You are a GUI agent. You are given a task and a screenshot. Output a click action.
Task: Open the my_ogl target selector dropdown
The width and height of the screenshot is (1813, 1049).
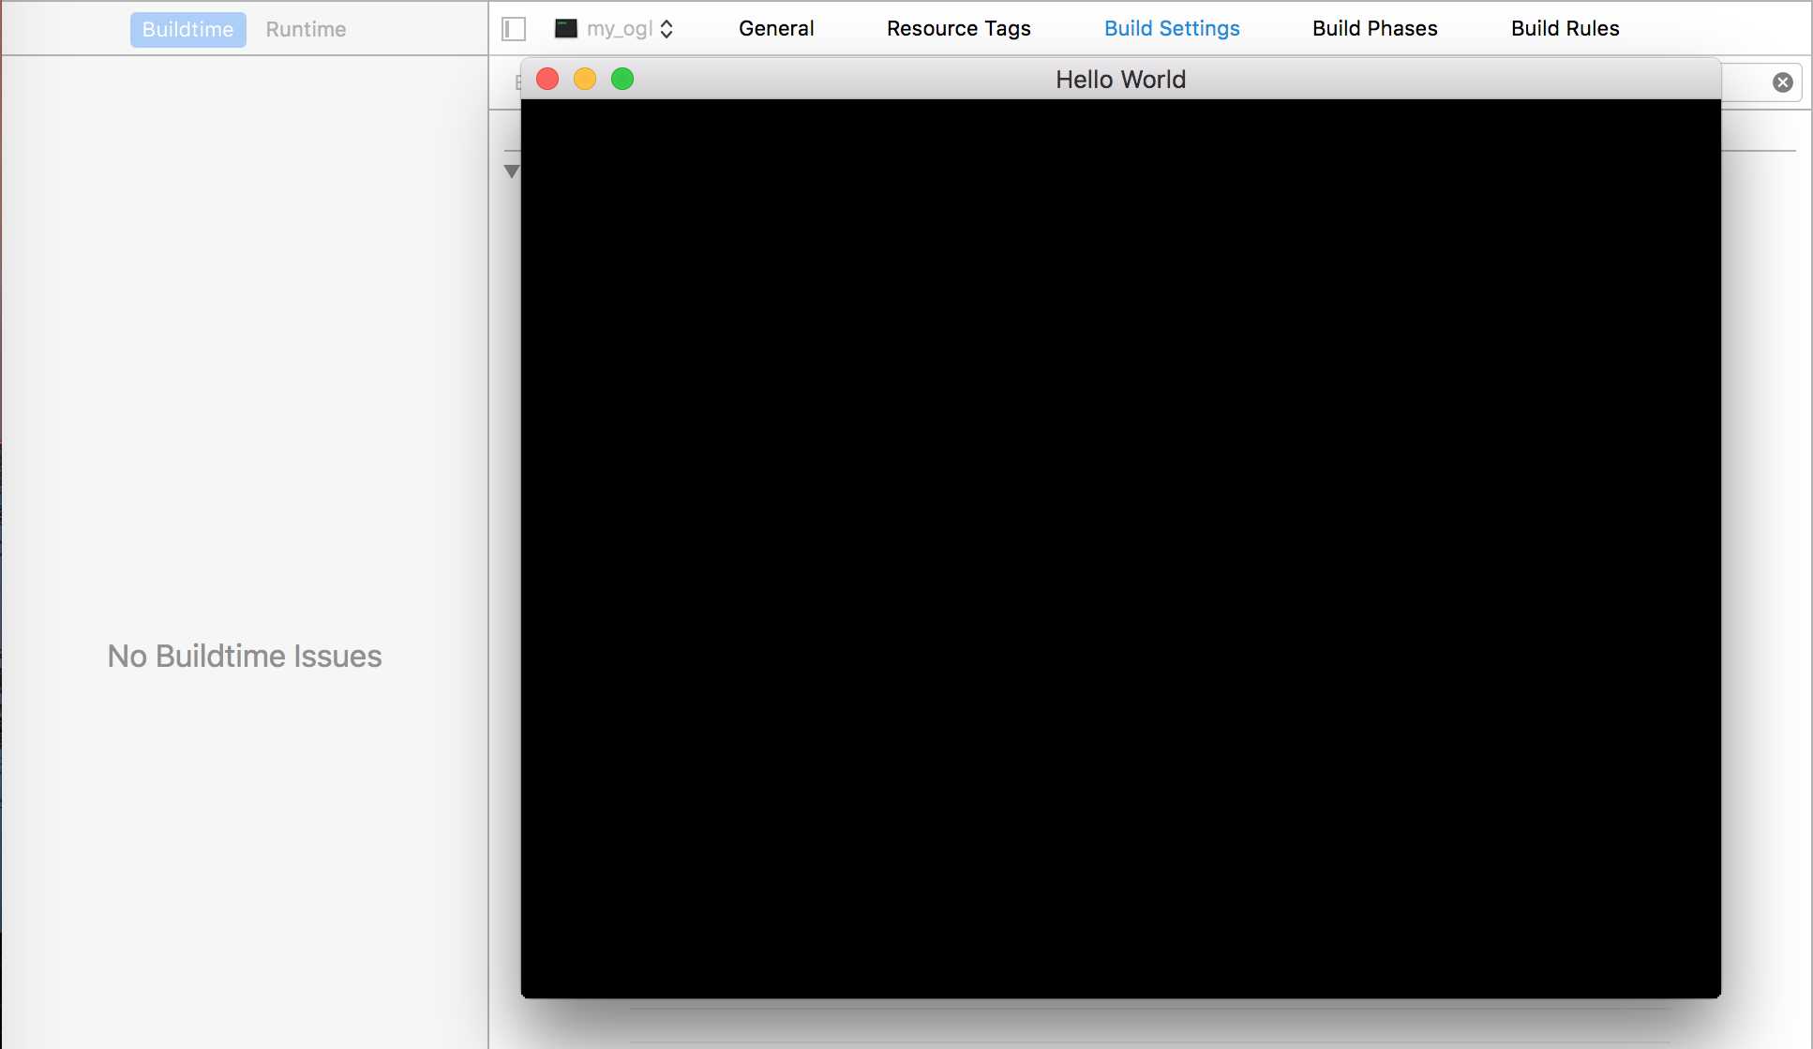point(614,29)
